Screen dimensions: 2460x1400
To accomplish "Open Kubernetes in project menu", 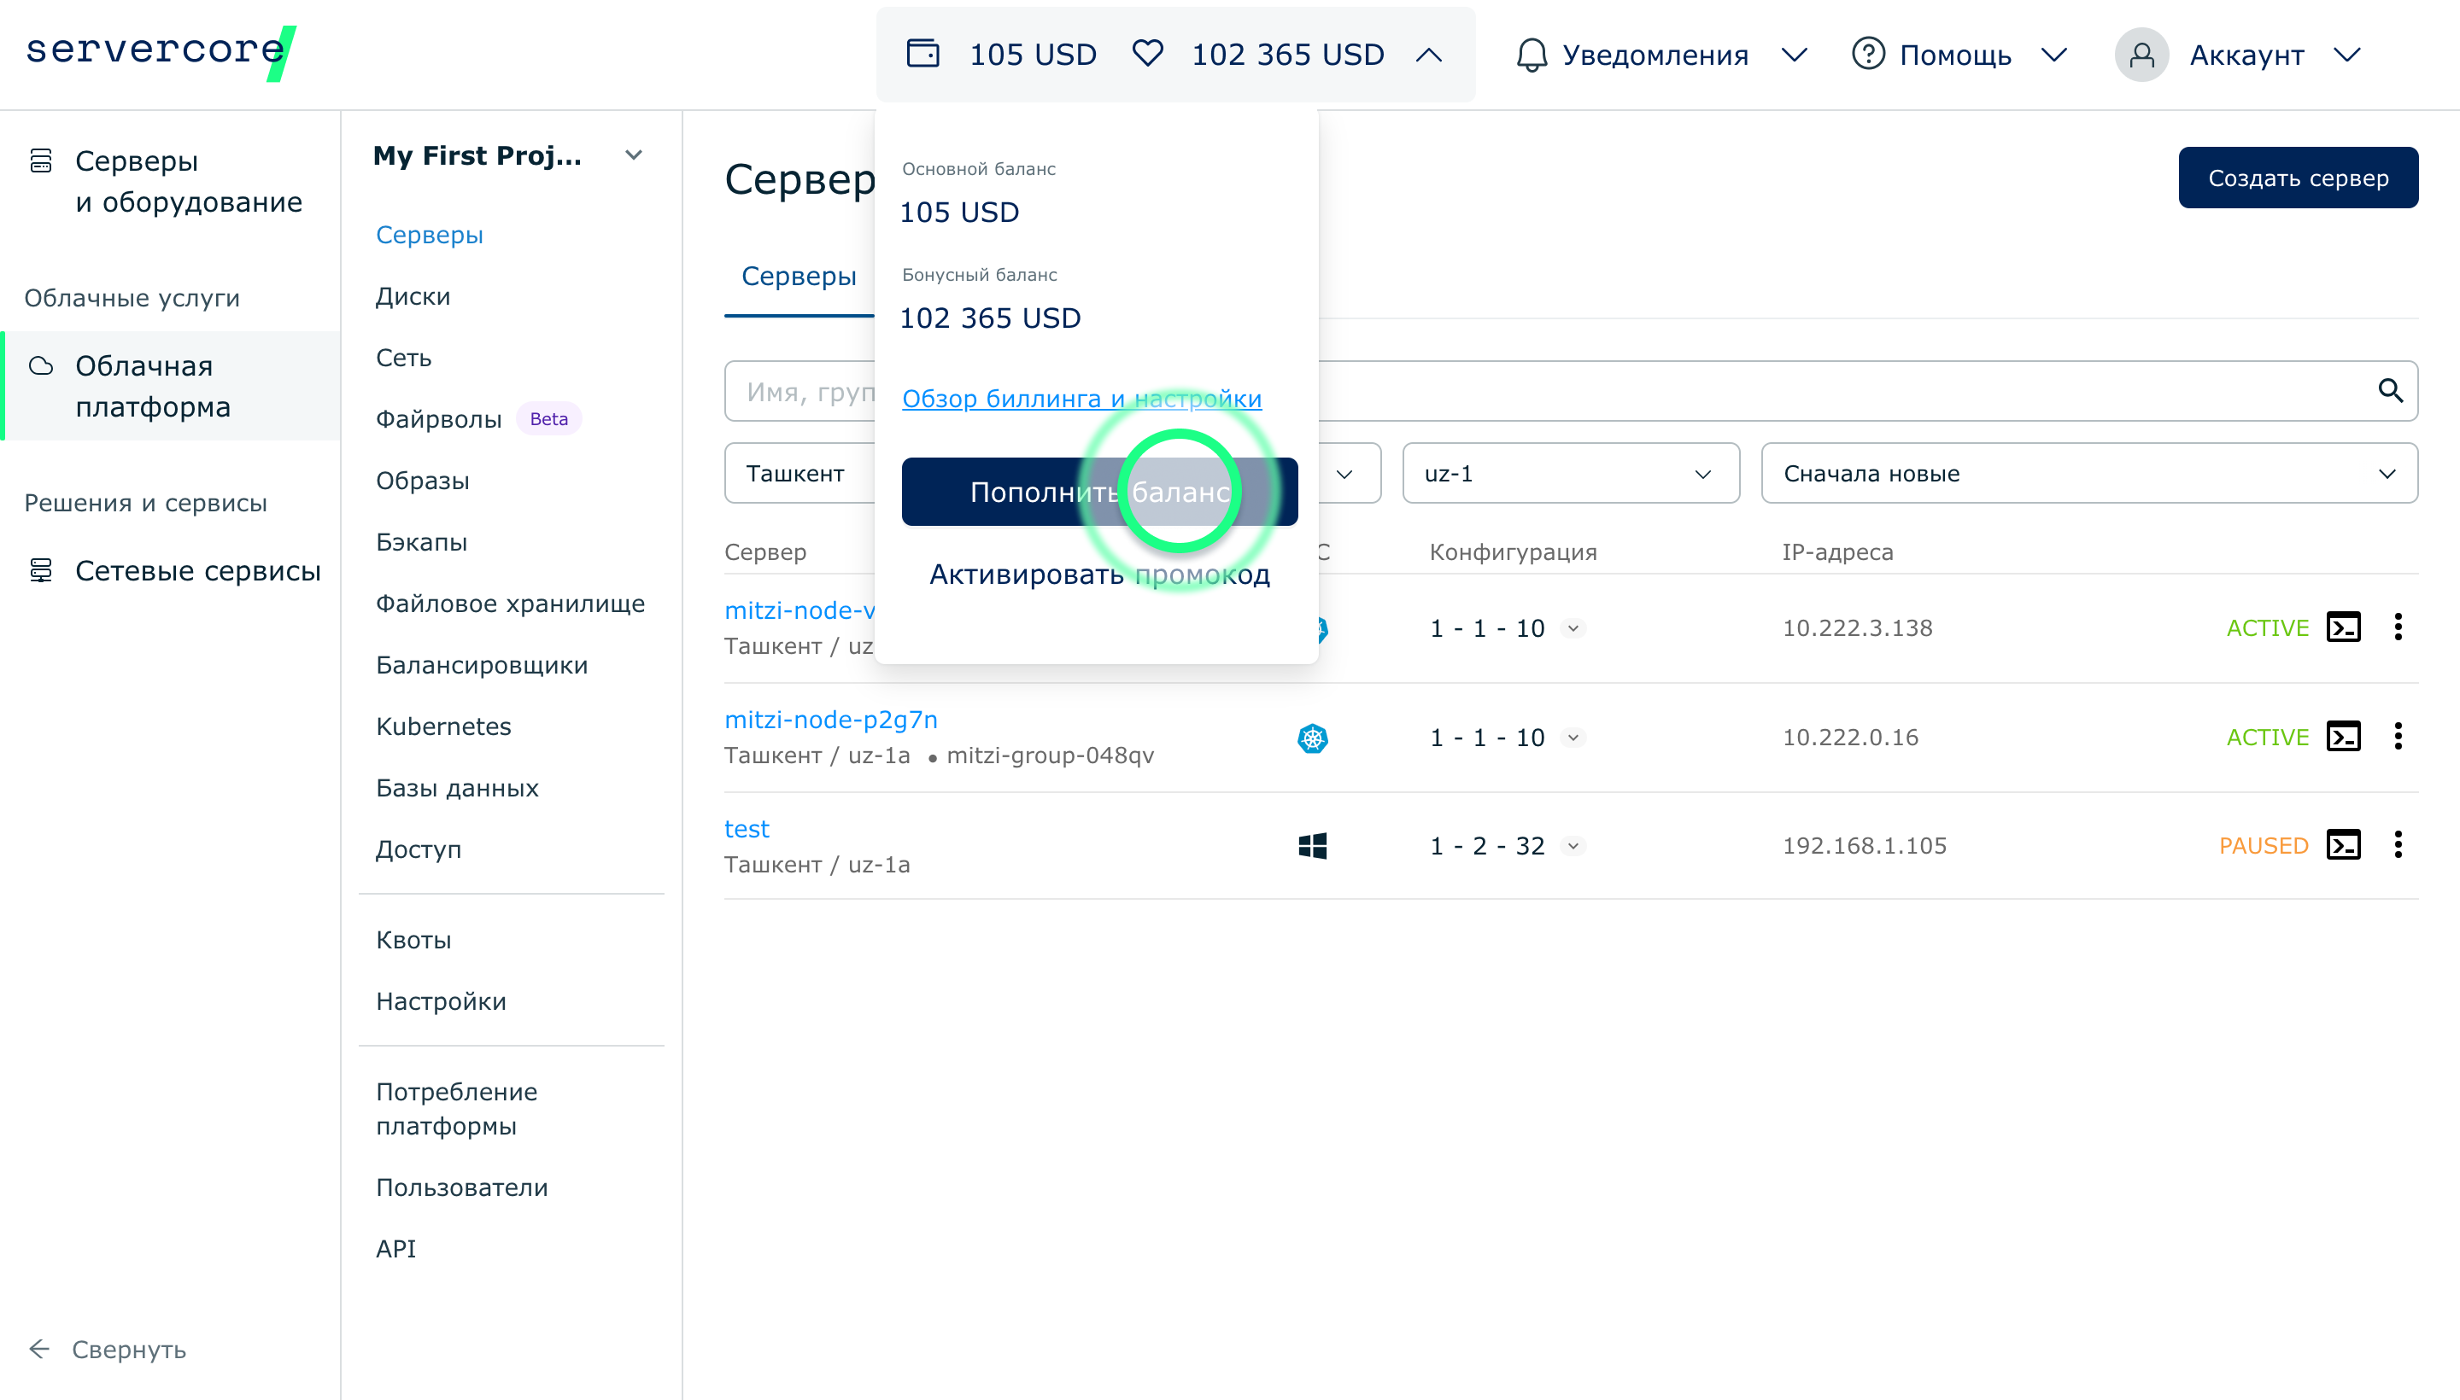I will (442, 726).
